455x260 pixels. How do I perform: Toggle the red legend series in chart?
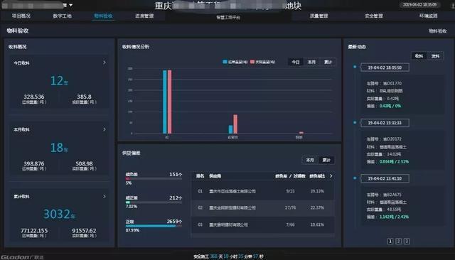(262, 62)
